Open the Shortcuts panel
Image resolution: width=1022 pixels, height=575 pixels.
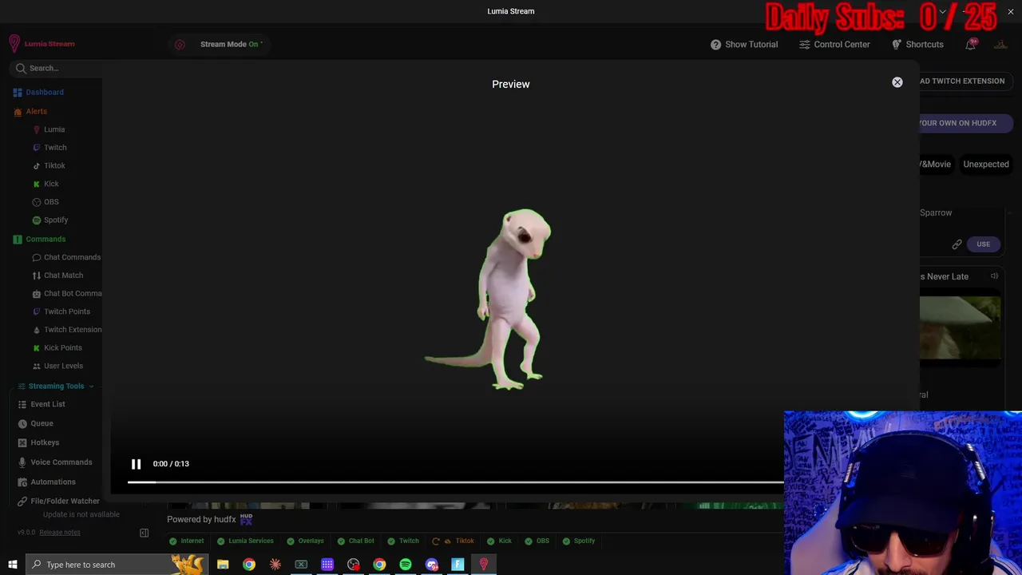917,45
